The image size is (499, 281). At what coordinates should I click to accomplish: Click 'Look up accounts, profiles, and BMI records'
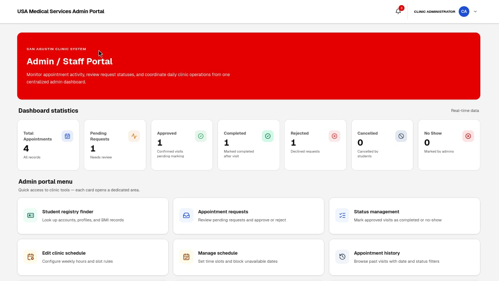pos(83,220)
